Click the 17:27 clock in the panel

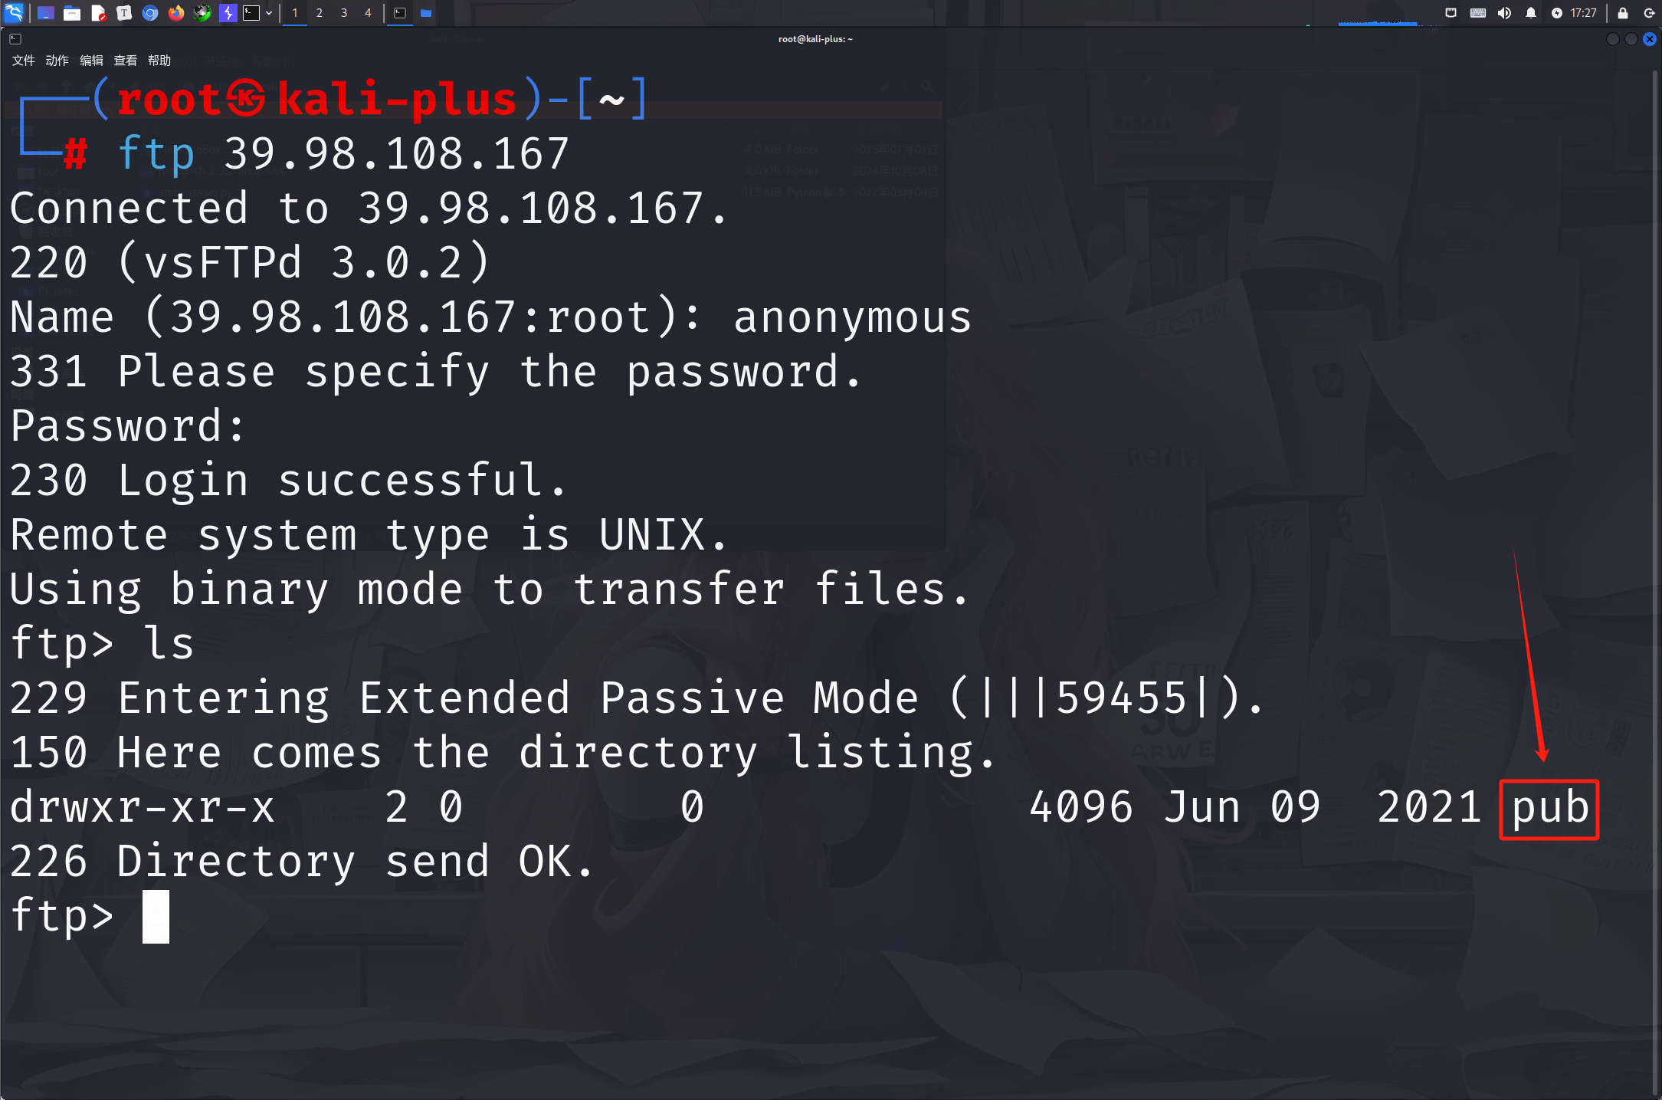click(x=1583, y=13)
